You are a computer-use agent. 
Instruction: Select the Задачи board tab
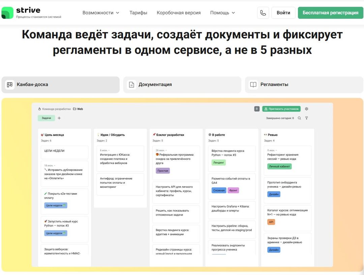(x=47, y=118)
